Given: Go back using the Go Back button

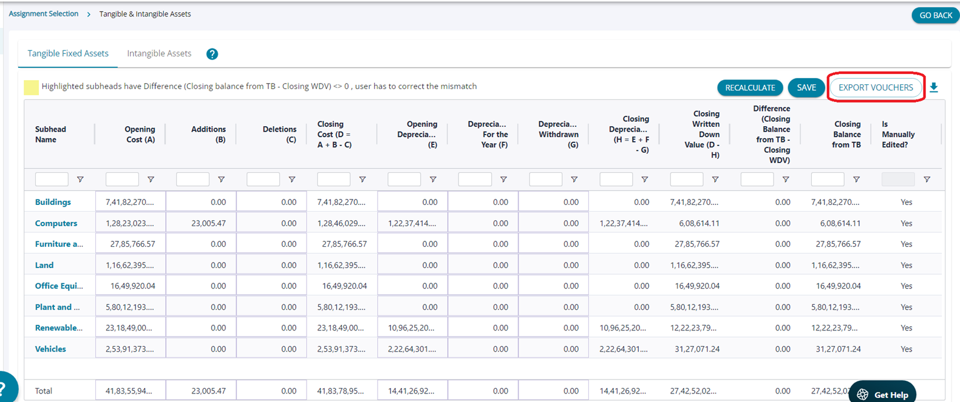Looking at the screenshot, I should pyautogui.click(x=935, y=15).
